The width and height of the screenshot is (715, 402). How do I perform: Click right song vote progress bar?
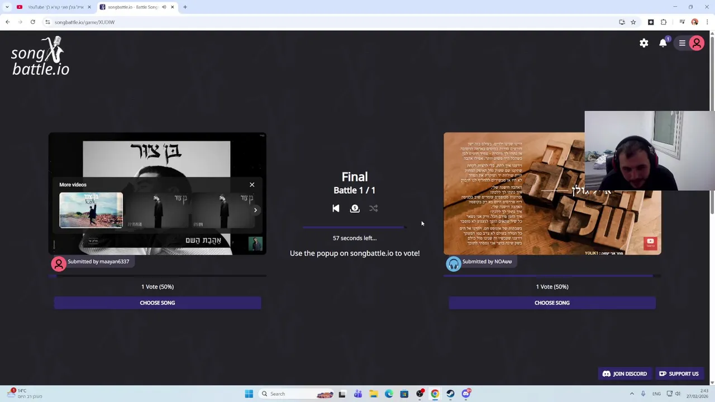[x=552, y=276]
